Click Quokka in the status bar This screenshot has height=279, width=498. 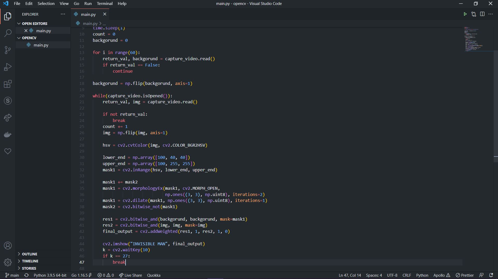[x=154, y=275]
